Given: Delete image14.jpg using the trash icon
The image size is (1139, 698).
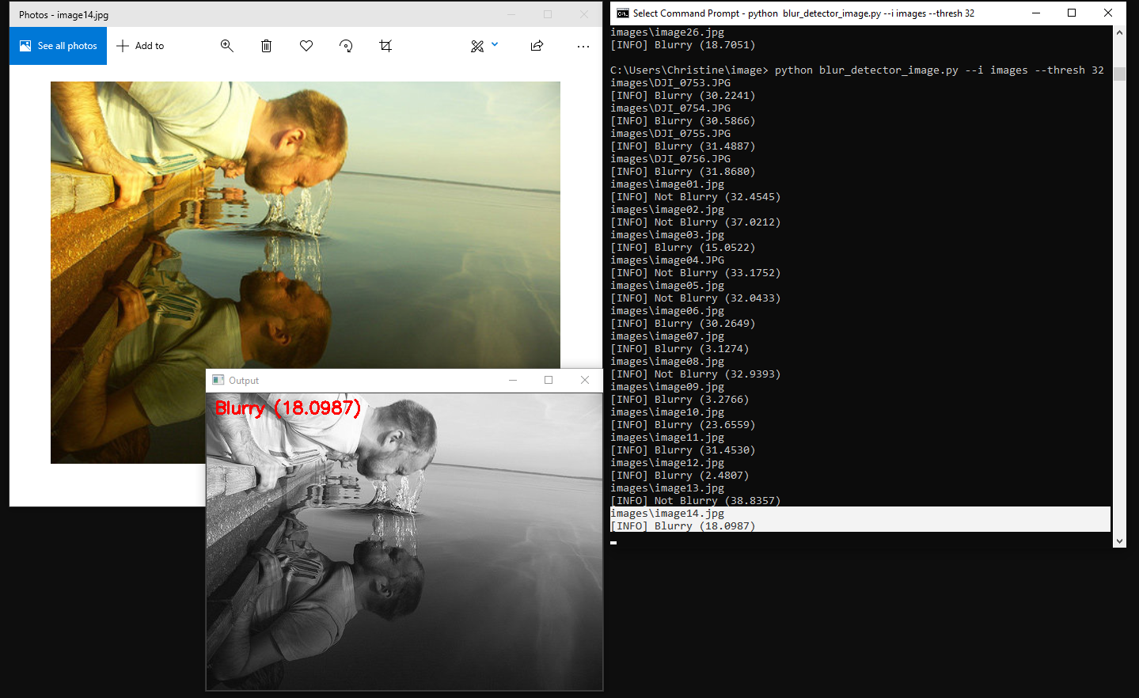Looking at the screenshot, I should click(266, 46).
